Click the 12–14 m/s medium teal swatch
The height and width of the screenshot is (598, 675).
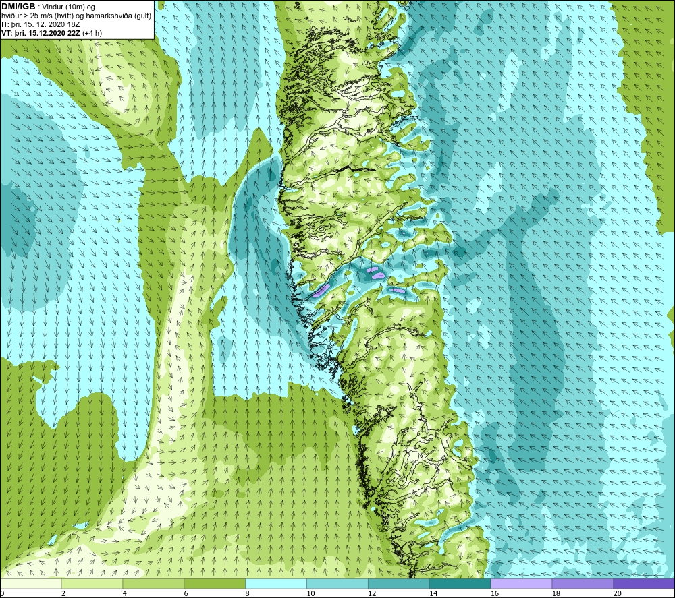[399, 583]
